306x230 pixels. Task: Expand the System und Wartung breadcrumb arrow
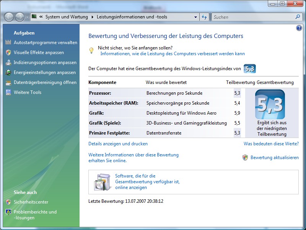(92, 17)
